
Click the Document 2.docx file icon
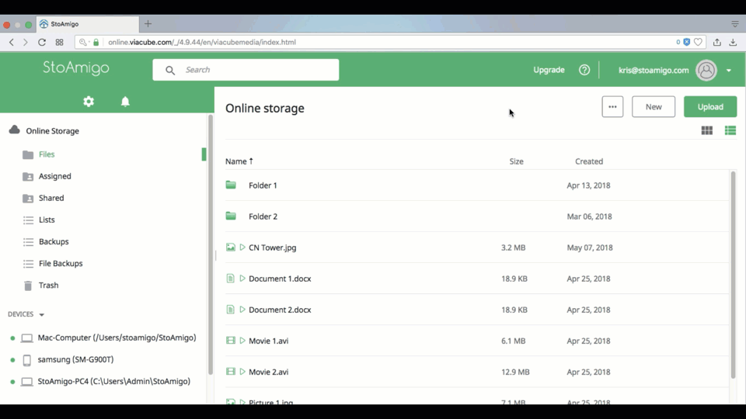point(230,310)
